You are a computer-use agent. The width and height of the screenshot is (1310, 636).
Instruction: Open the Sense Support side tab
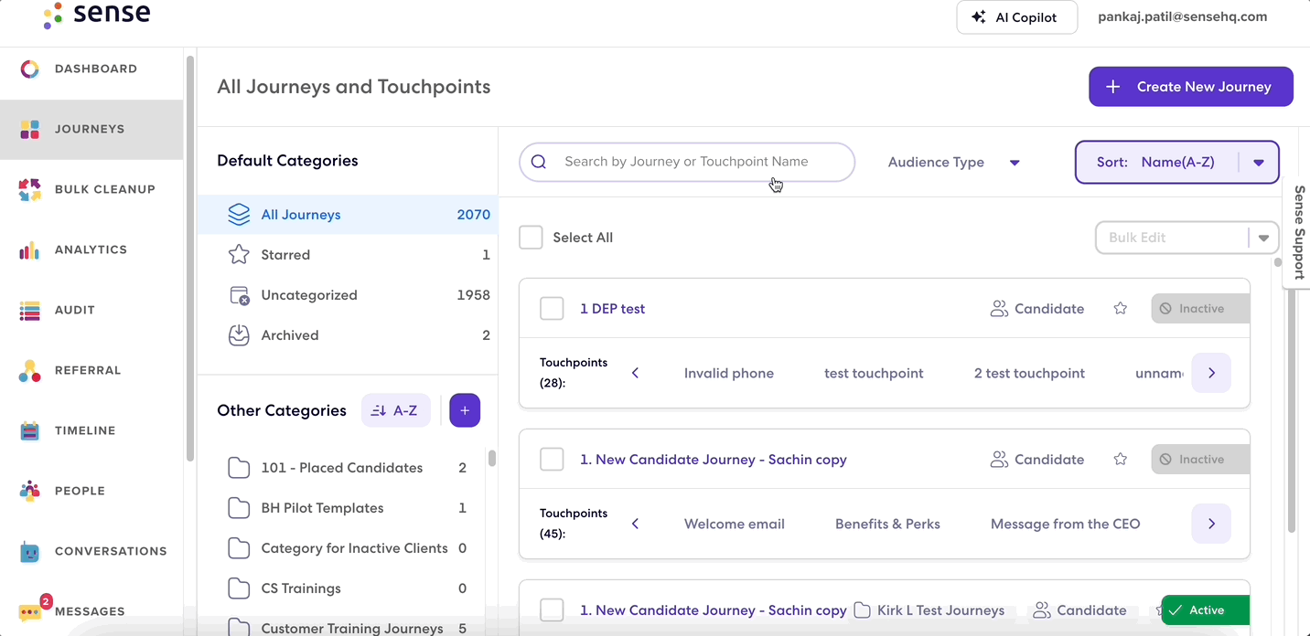(x=1298, y=232)
